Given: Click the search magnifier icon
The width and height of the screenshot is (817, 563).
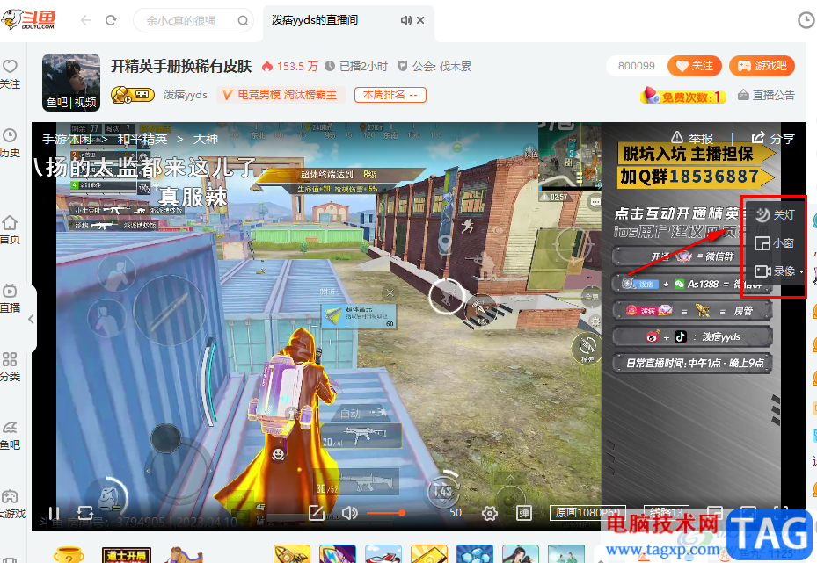Looking at the screenshot, I should point(243,21).
